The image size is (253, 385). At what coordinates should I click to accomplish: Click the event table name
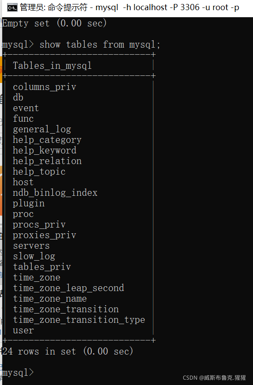tap(26, 108)
